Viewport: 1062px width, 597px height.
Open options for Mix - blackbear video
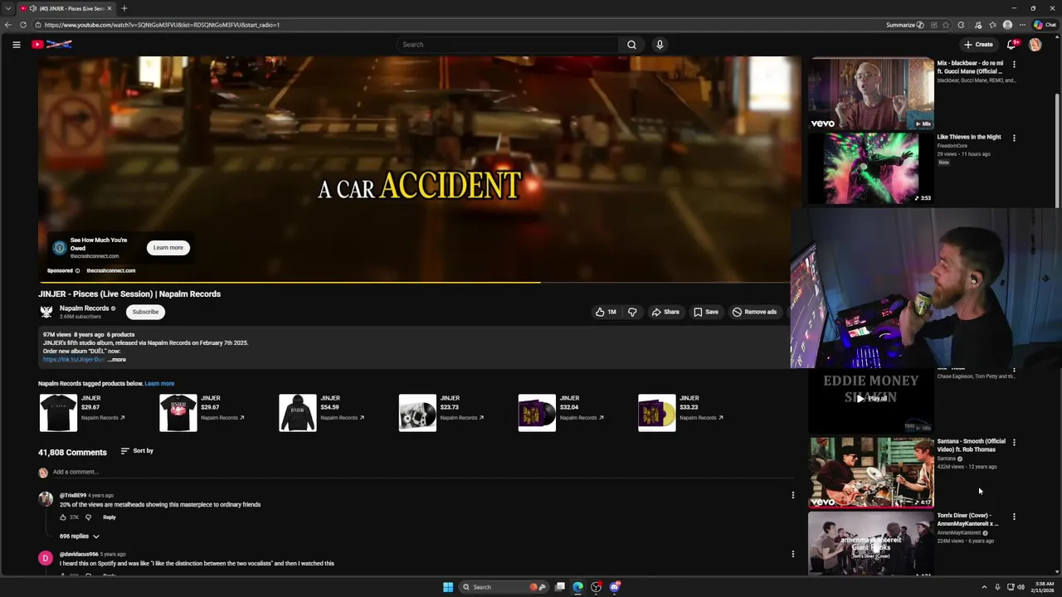point(1014,64)
